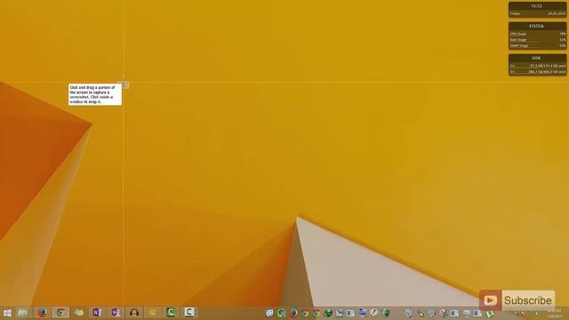Click the SWAP Usage row
Screen dimensions: 569x320
537,46
